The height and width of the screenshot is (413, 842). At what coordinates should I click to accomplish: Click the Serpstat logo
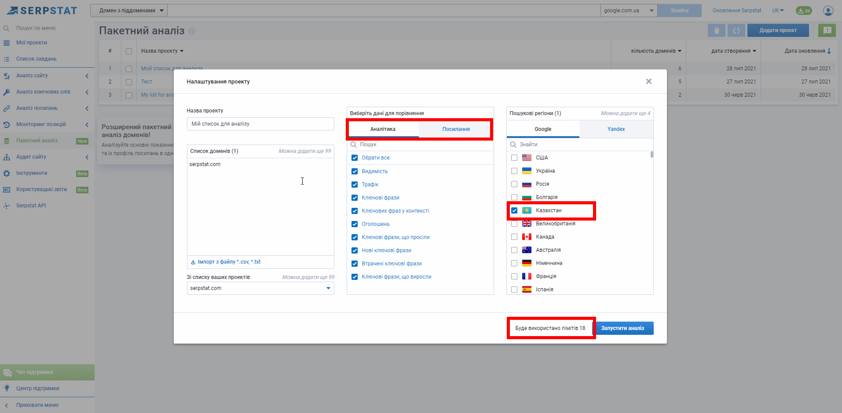pyautogui.click(x=42, y=11)
